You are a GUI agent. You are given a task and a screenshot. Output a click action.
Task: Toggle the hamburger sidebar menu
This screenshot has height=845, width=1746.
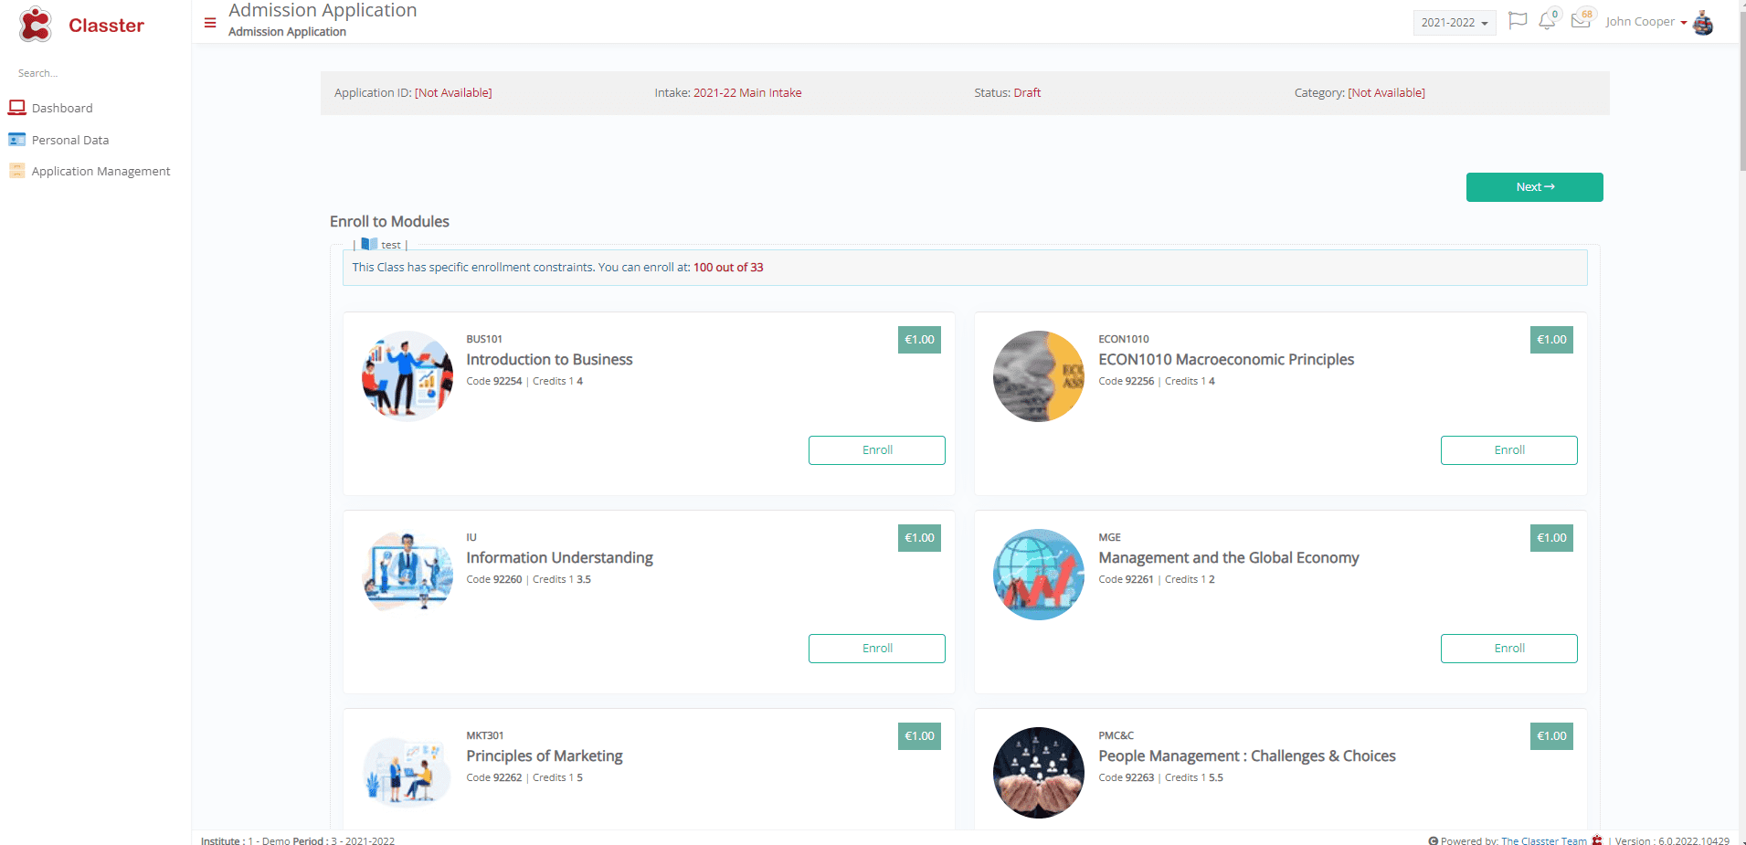210,23
